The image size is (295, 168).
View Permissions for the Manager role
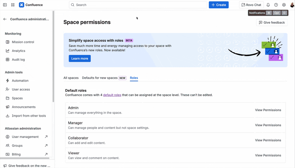click(268, 125)
